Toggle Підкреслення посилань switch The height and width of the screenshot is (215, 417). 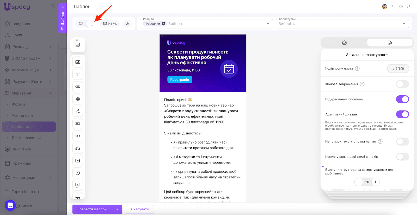pos(402,99)
